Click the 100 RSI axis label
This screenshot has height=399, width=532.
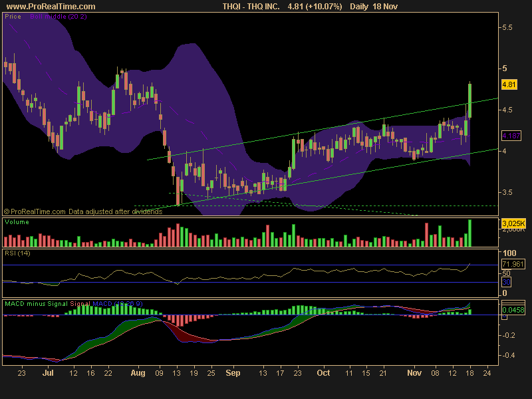[x=509, y=253]
